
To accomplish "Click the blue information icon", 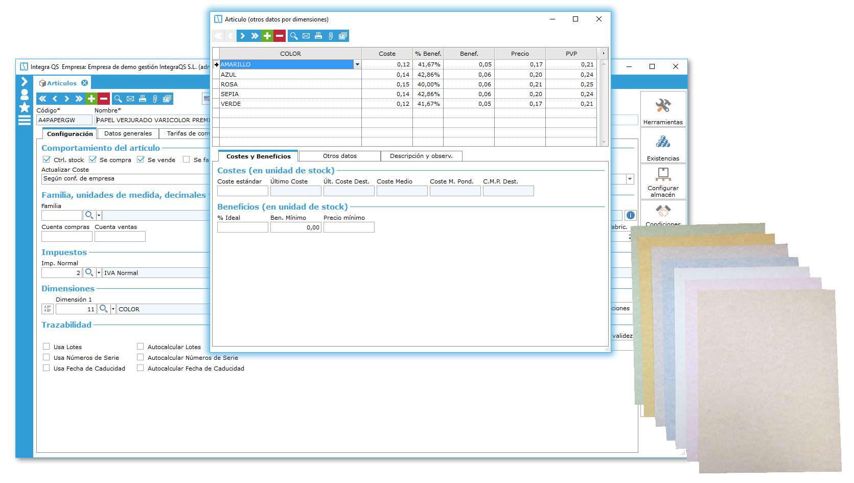I will pos(631,215).
